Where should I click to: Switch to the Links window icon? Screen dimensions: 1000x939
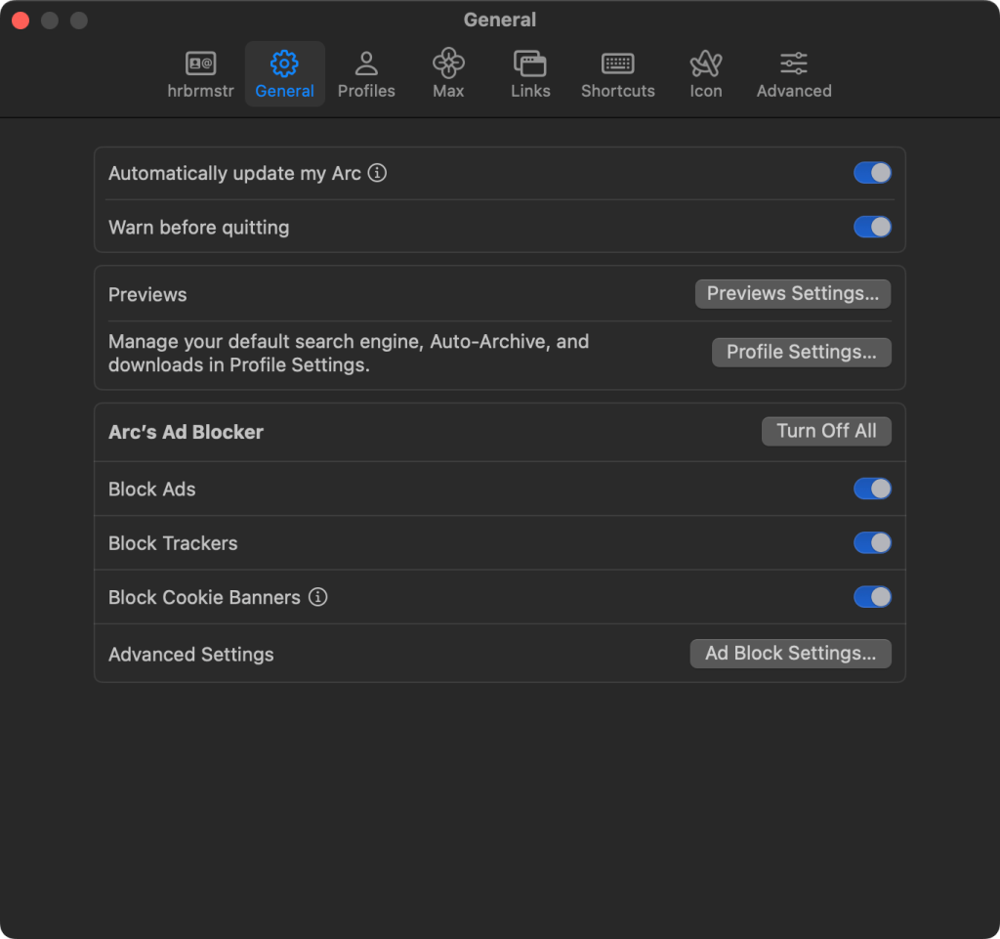pos(530,64)
